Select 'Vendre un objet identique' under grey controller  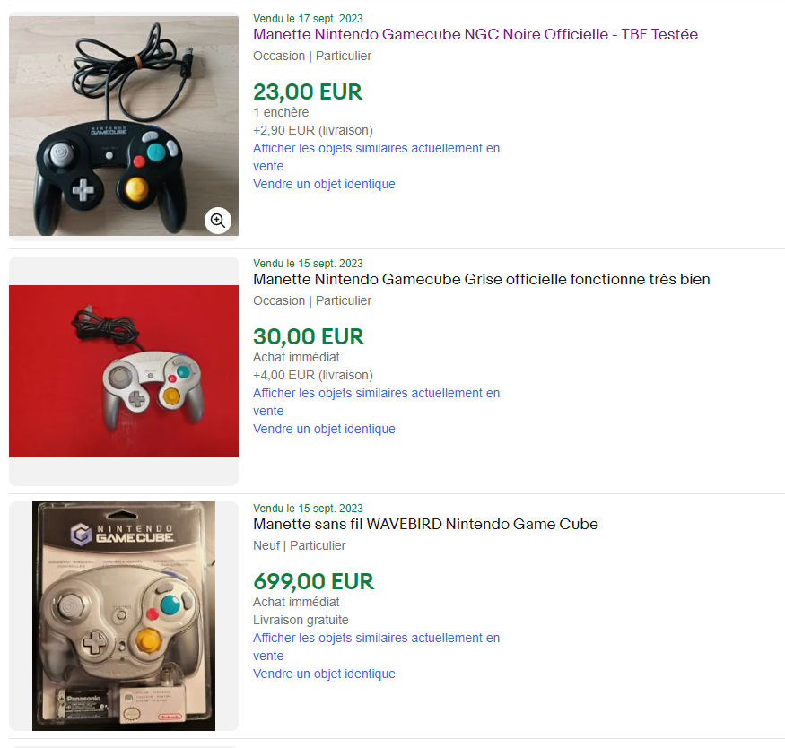pos(324,429)
